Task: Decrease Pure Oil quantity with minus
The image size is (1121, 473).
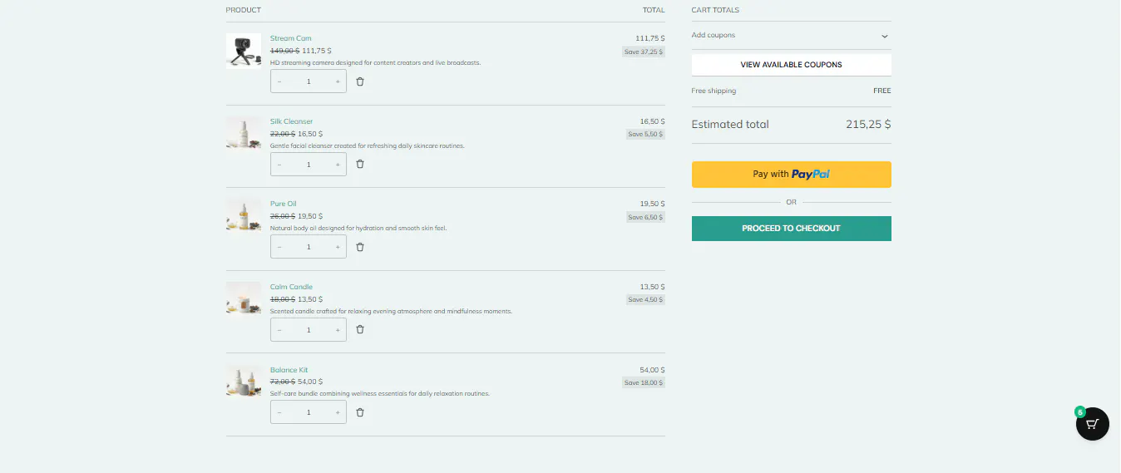Action: tap(279, 247)
